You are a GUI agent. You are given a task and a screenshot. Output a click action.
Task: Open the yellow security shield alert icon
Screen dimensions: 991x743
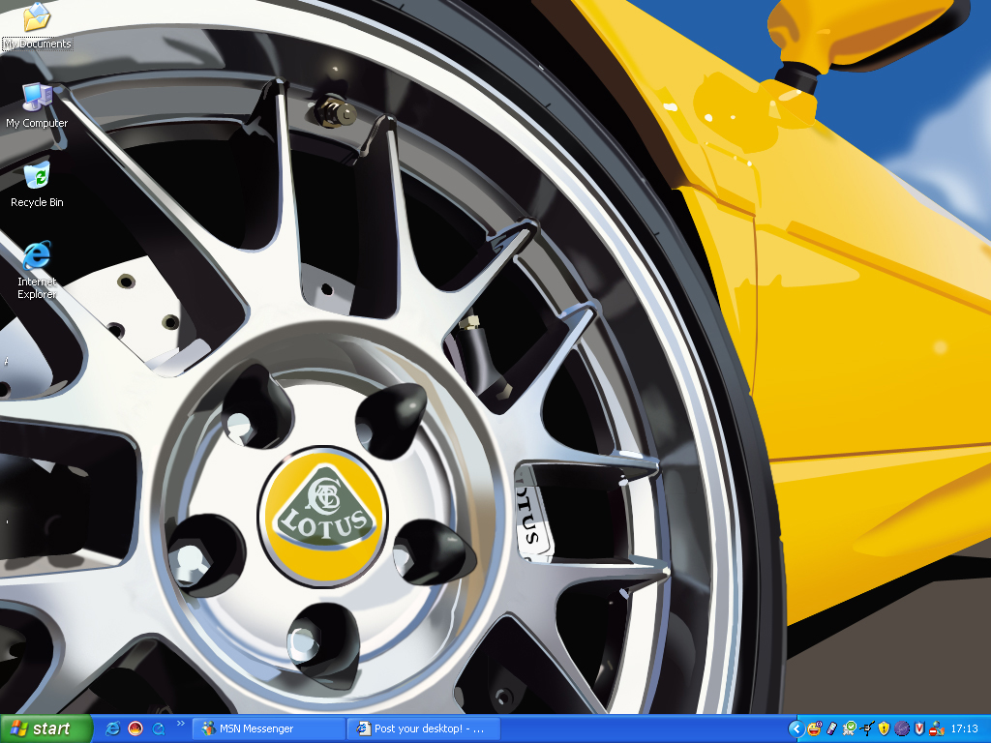click(x=884, y=728)
